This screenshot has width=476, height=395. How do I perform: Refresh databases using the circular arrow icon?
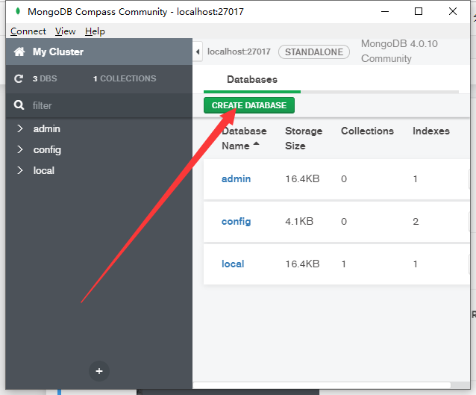coord(19,78)
